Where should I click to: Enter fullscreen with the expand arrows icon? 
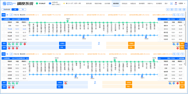(x=171, y=3)
